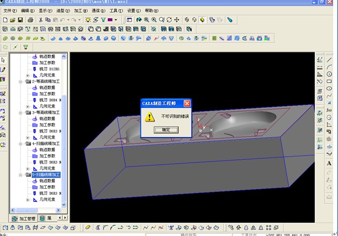
Task: Select the sketch pencil tool on left sidebar
Action: (x=3, y=70)
